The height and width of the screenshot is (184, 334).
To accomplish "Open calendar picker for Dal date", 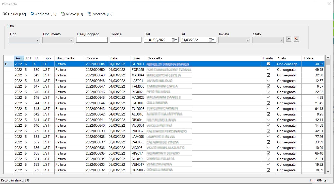I will pyautogui.click(x=174, y=40).
